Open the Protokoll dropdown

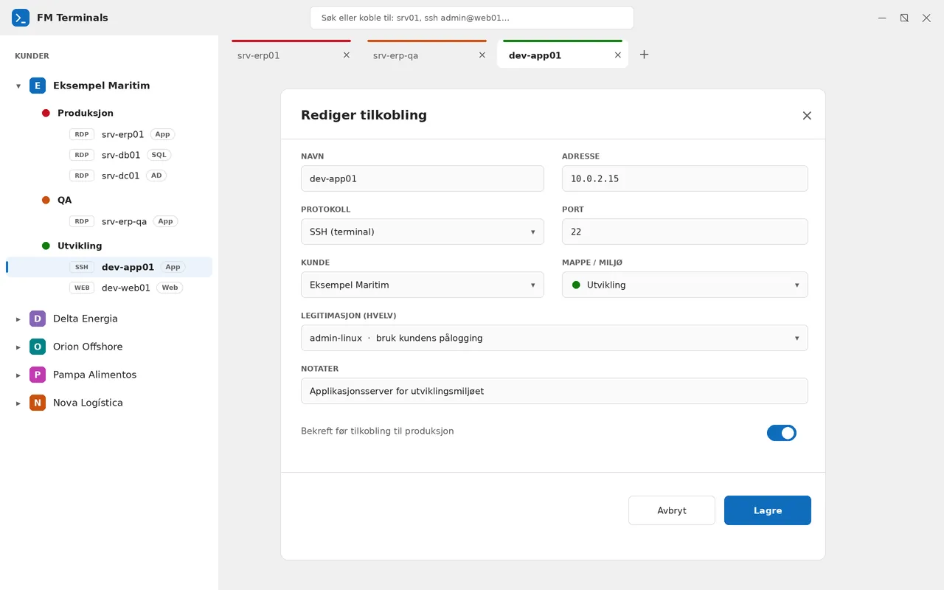[x=423, y=232]
